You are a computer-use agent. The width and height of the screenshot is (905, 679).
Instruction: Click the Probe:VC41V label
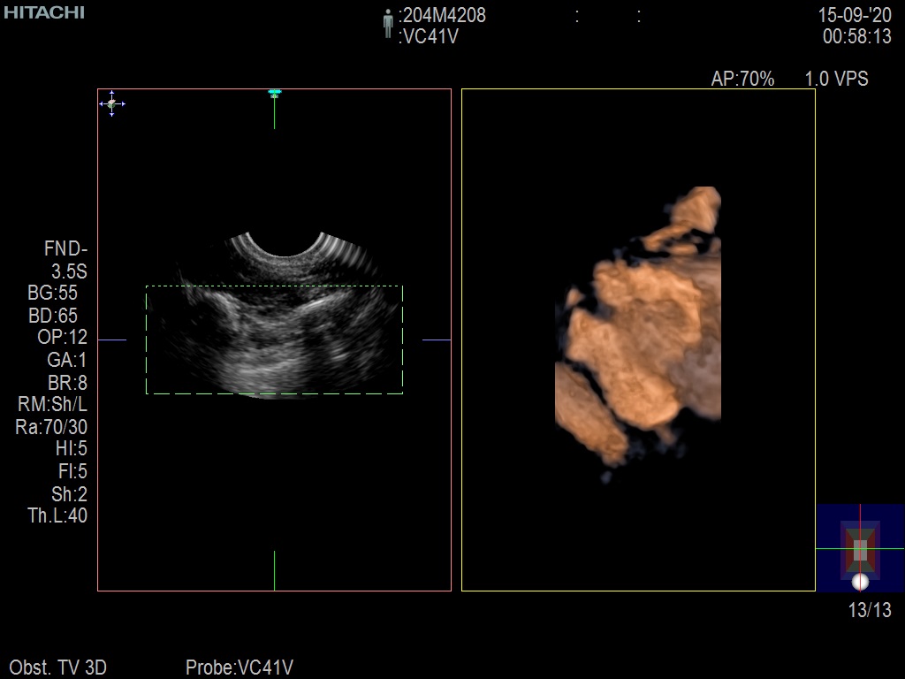[239, 668]
